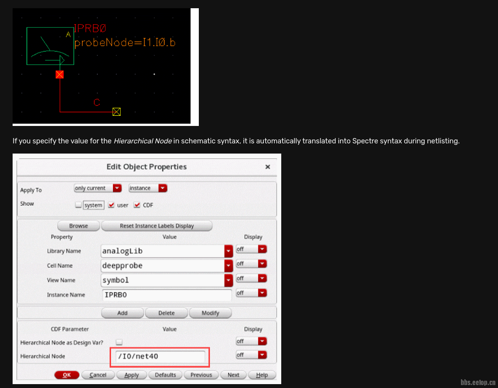Click the Delete property button
The height and width of the screenshot is (388, 498).
(166, 313)
